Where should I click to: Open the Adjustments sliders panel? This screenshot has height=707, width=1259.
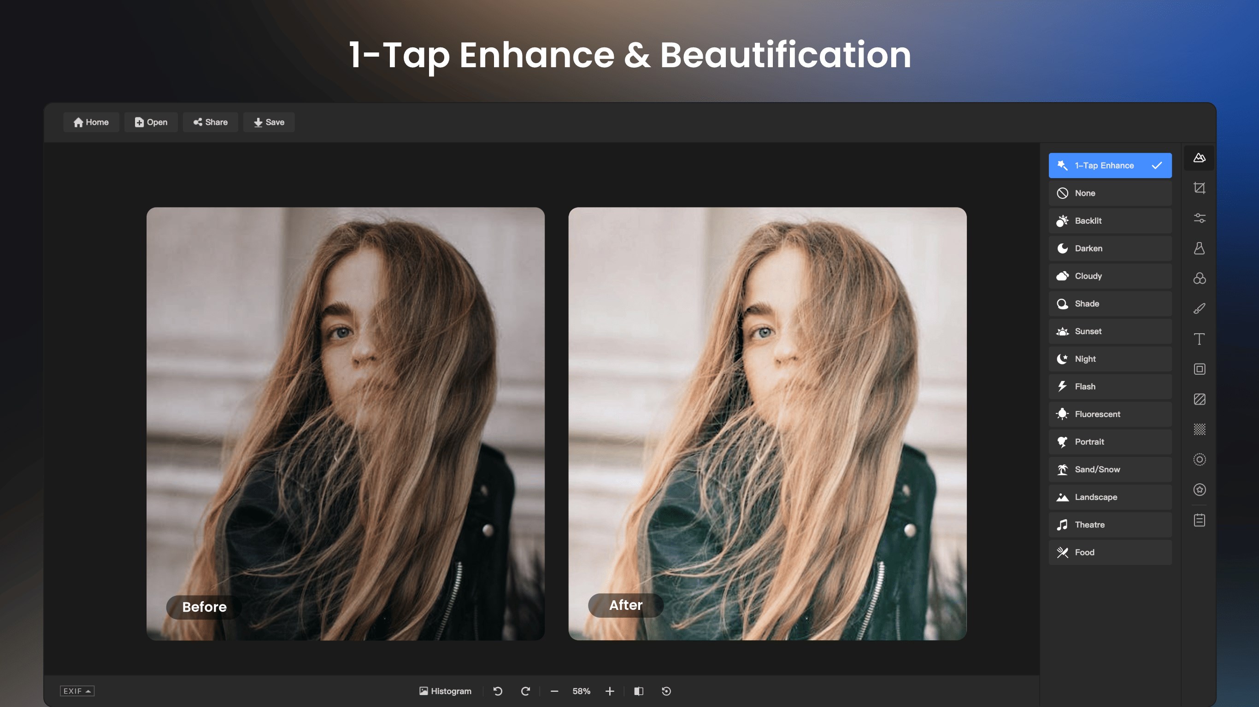pos(1199,218)
